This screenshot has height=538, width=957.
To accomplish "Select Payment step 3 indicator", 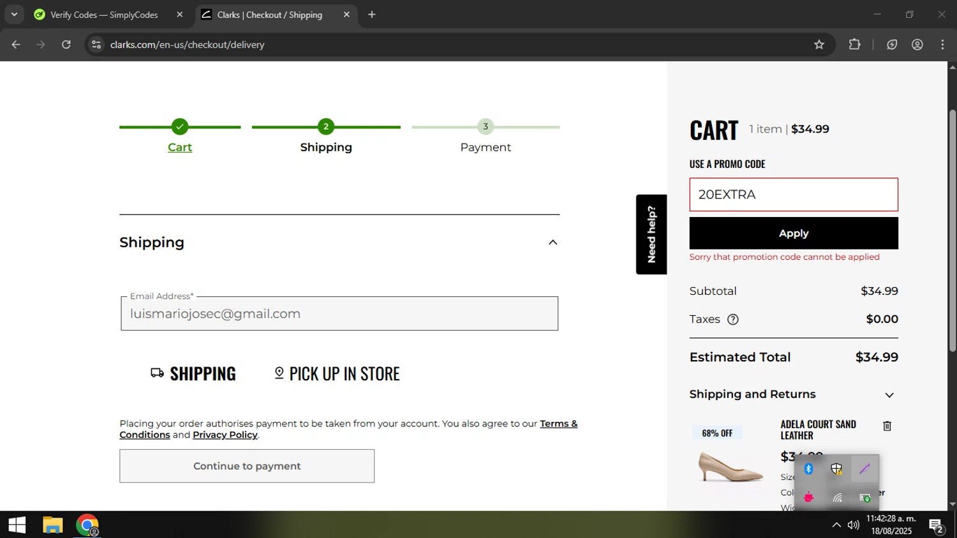I will point(486,126).
